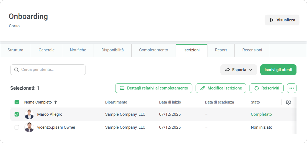Toggle the select-all header checkbox
307x143 pixels.
click(x=17, y=102)
